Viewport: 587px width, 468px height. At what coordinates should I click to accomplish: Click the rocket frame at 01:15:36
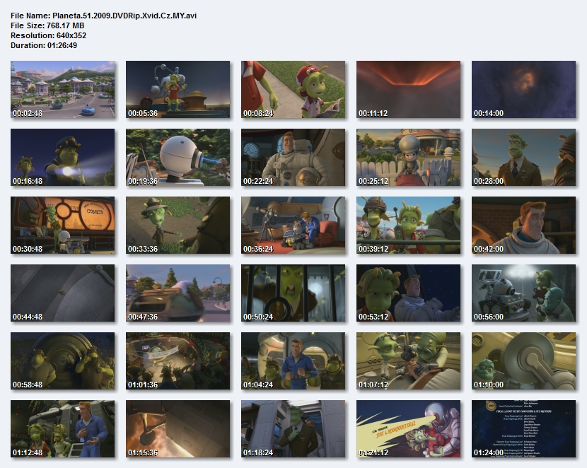point(178,428)
